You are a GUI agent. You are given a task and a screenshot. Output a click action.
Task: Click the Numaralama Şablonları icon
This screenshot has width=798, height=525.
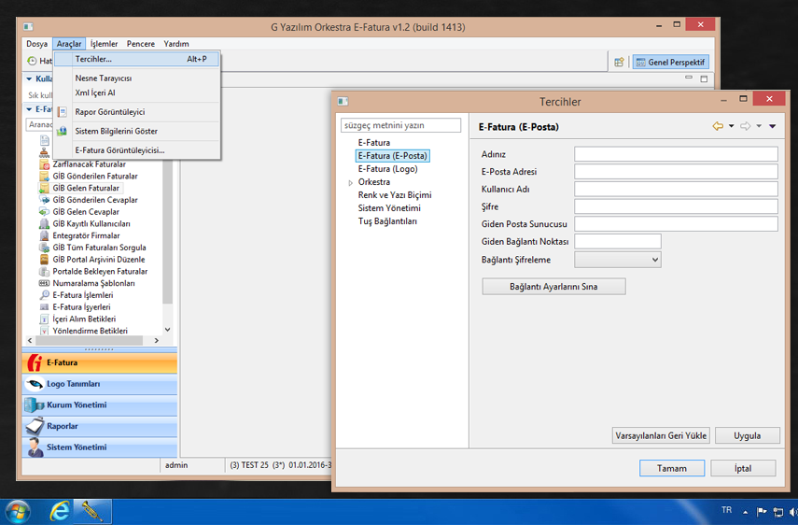pyautogui.click(x=44, y=283)
